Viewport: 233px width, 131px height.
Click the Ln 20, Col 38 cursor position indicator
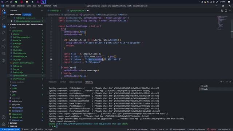(x=137, y=130)
